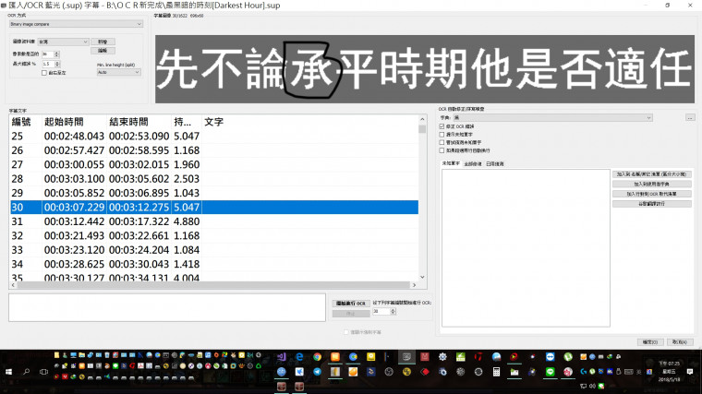This screenshot has height=394, width=702.
Task: Increase the pixels-is-space stepper value
Action: pos(57,53)
